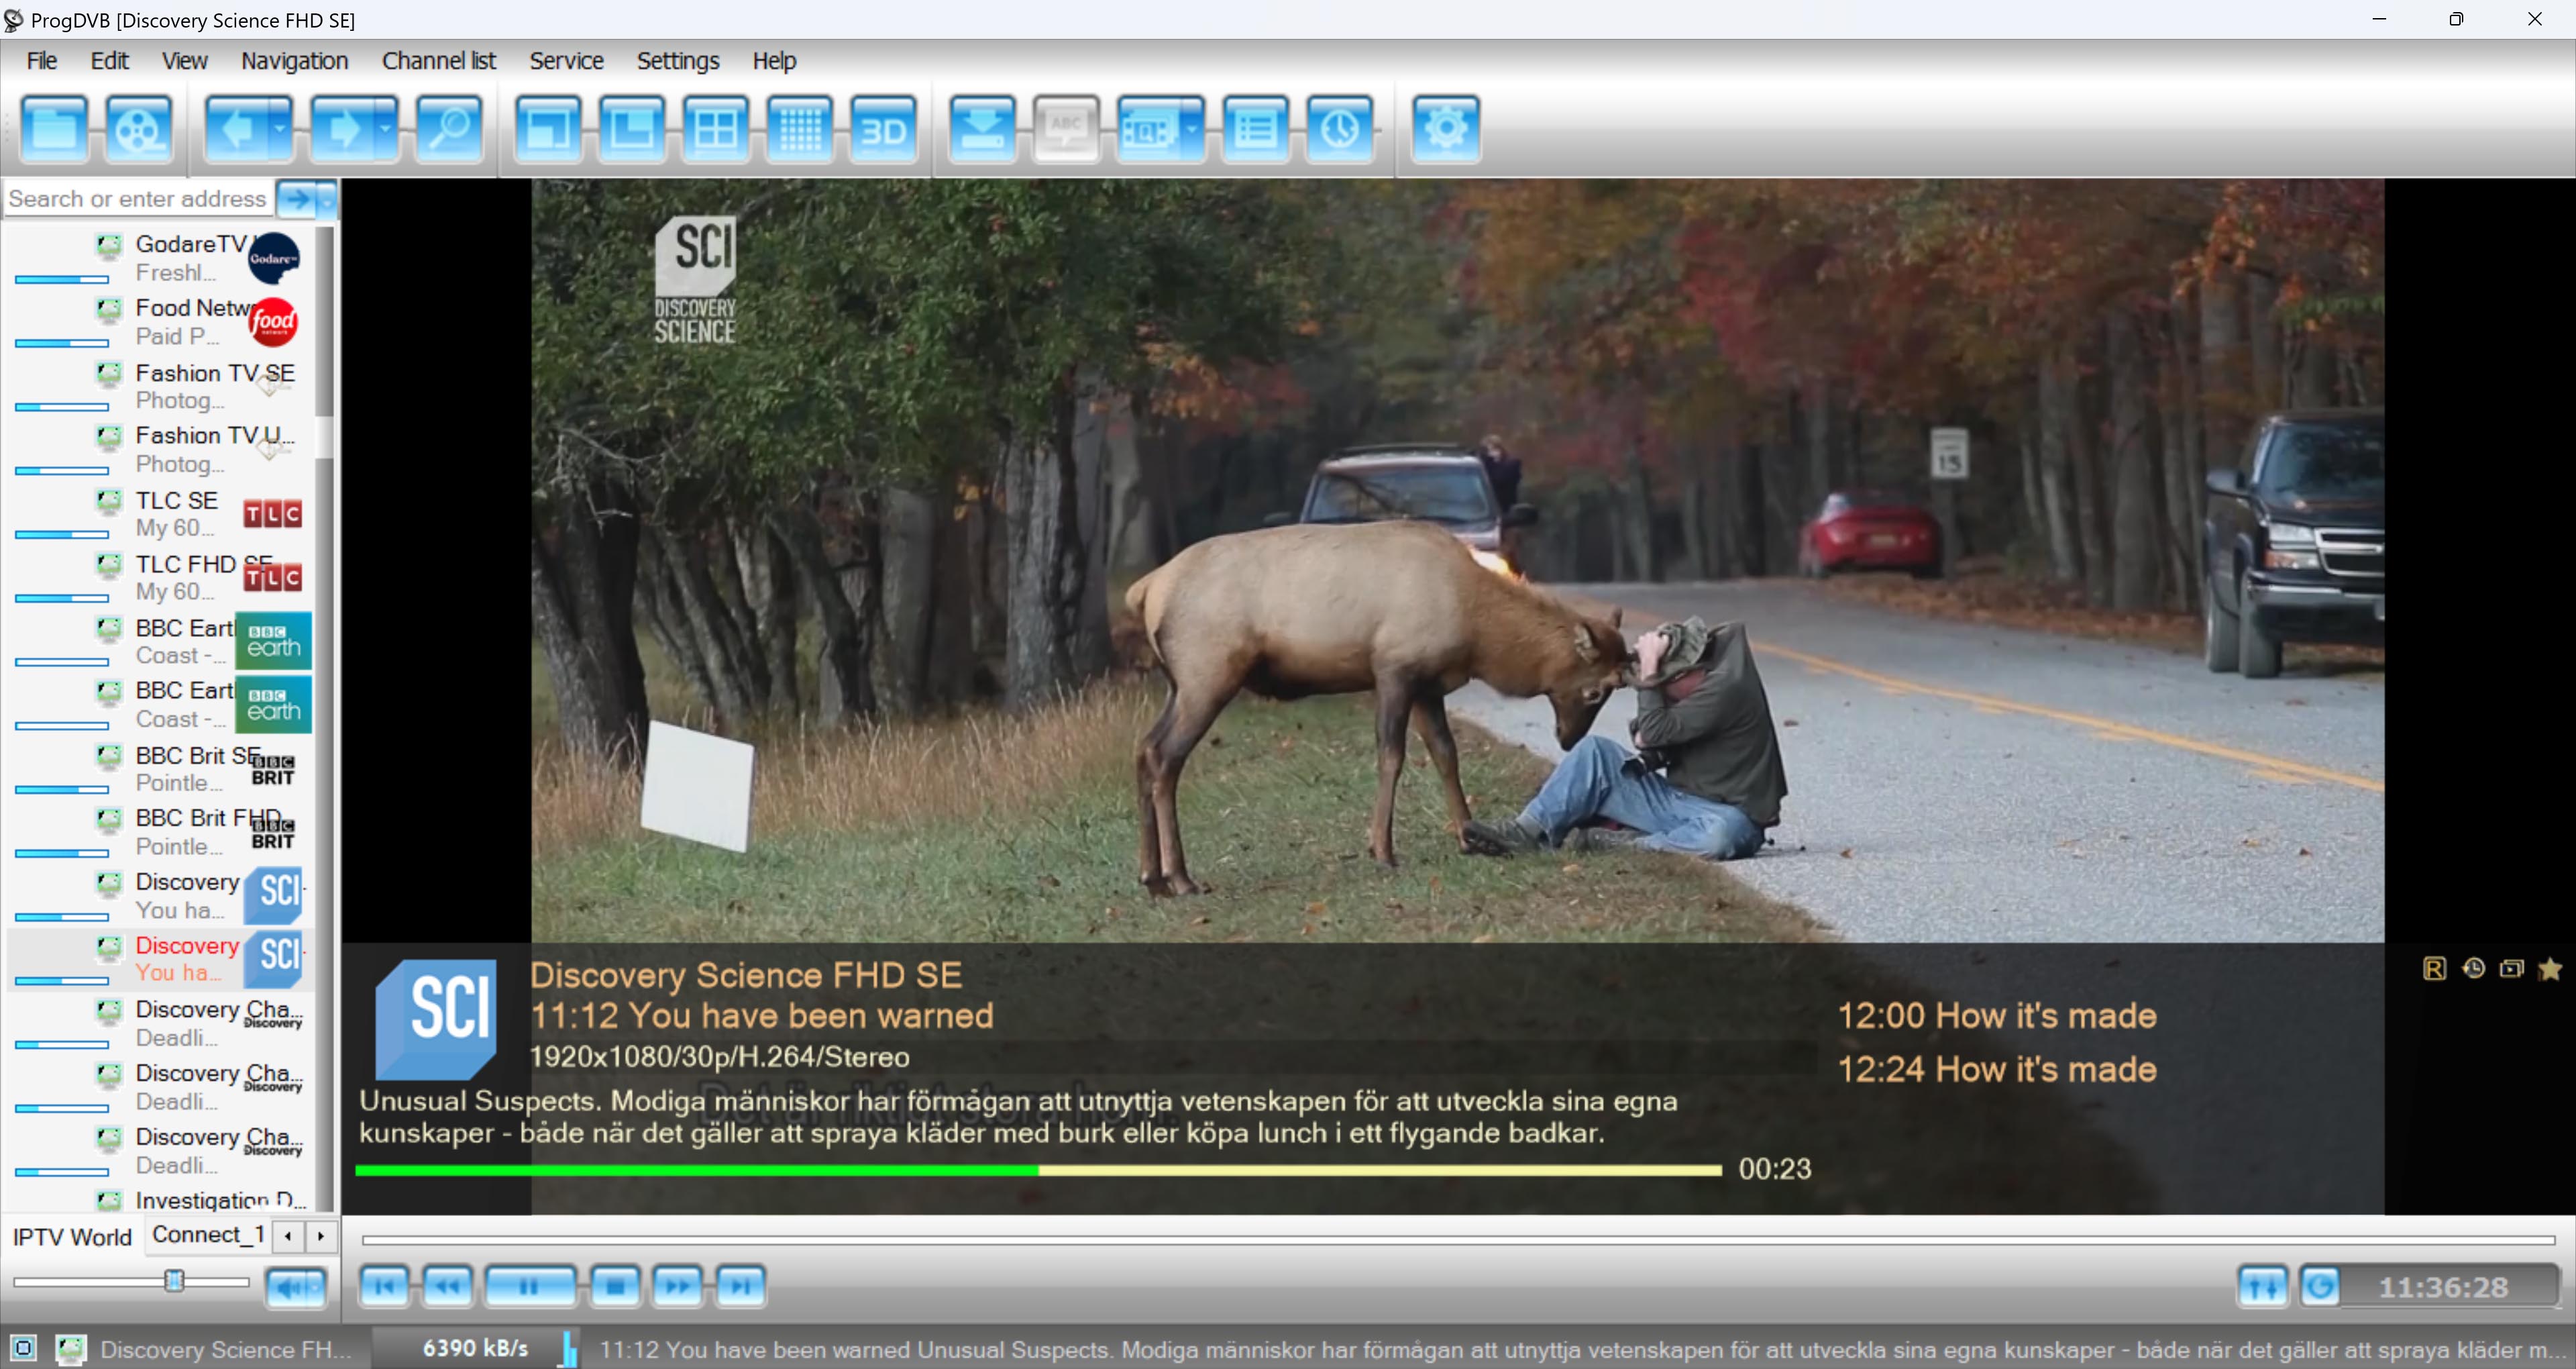The image size is (2576, 1369).
Task: Select the TLC SE channel
Action: tap(176, 501)
